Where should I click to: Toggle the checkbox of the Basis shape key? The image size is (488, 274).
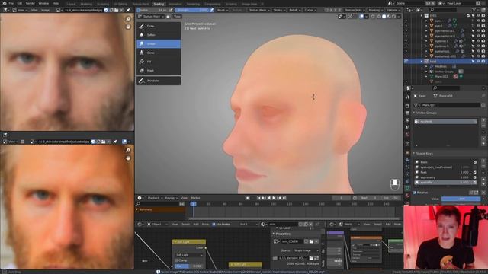[475, 162]
